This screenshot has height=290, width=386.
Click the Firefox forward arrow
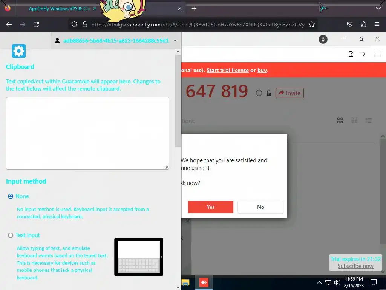23,25
